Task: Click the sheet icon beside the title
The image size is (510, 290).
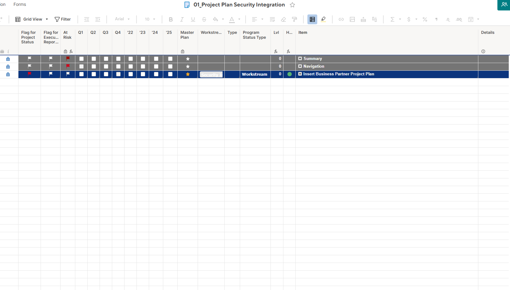Action: click(187, 5)
